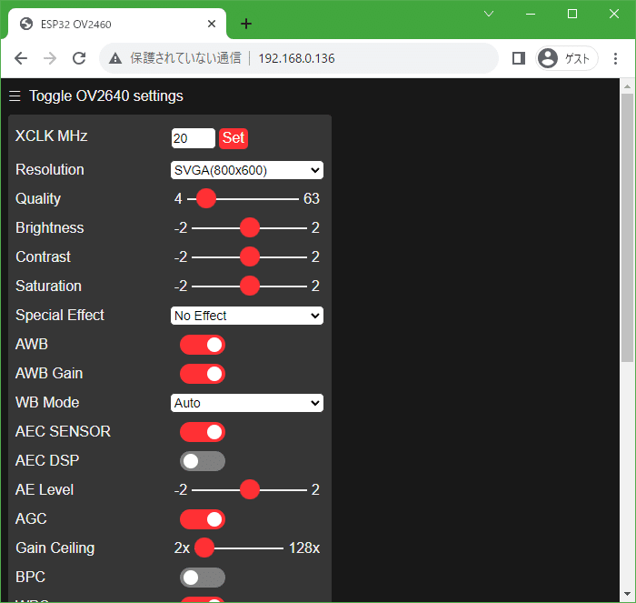
Task: Select the ESP32 OV2460 tab
Action: [x=117, y=24]
